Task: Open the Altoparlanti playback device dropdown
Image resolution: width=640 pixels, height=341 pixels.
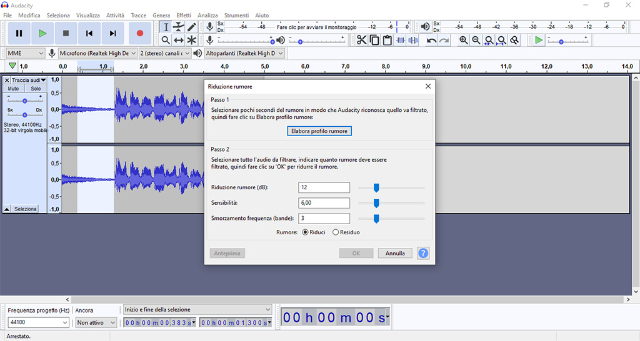Action: [244, 54]
